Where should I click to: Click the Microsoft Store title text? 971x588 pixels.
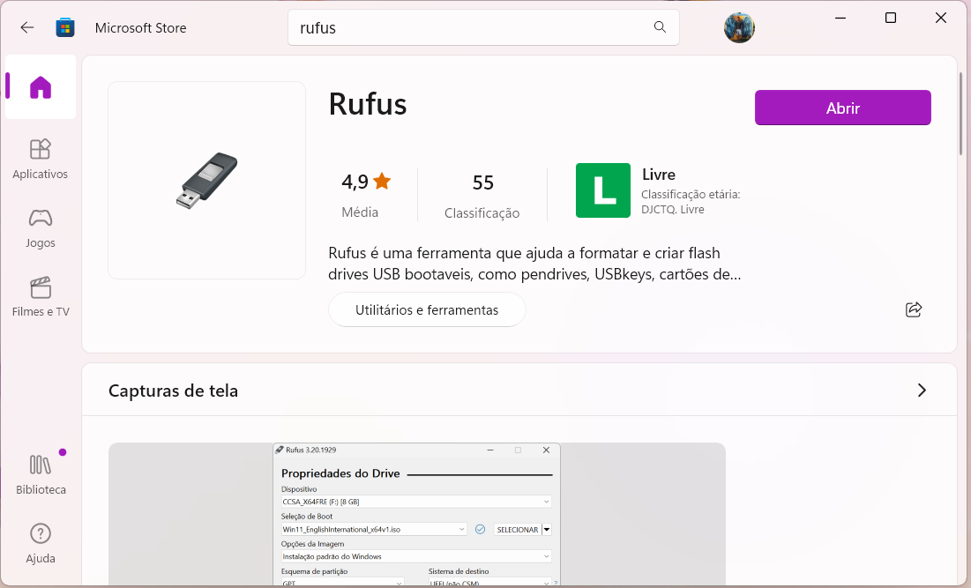140,28
